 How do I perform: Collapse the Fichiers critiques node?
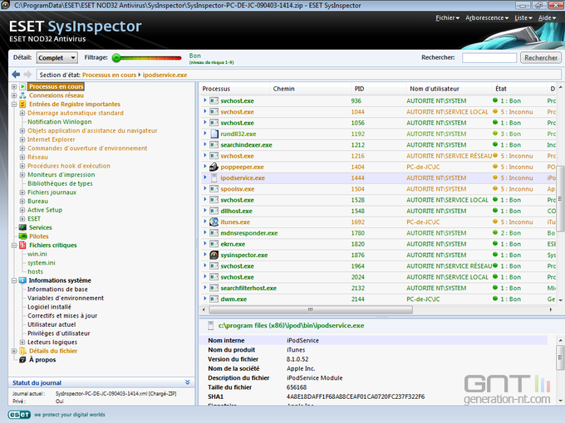[14, 246]
